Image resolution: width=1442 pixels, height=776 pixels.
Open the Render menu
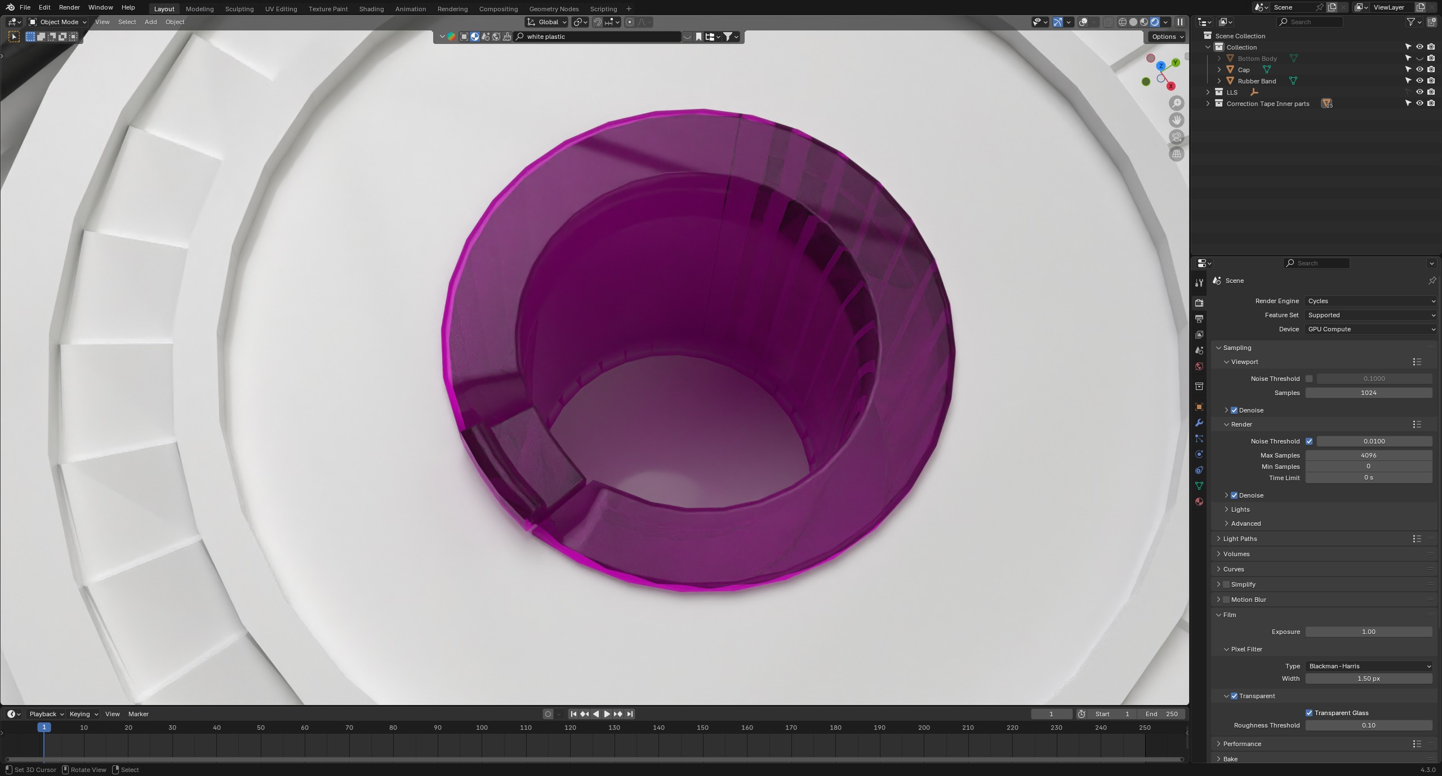69,7
